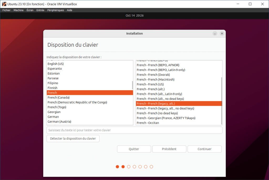Select Esperanto layout
Viewport: 269px width, 180px height.
point(90,69)
